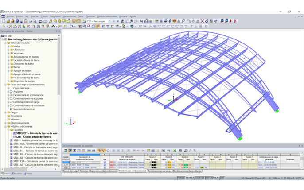Click the black G action swatch in row CA1
304x190 pixels.
pos(153,162)
